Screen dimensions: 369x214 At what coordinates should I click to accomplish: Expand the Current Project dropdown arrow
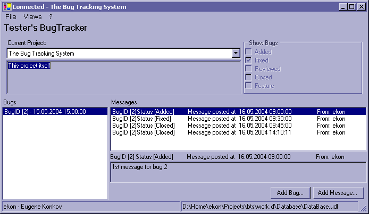pos(236,53)
